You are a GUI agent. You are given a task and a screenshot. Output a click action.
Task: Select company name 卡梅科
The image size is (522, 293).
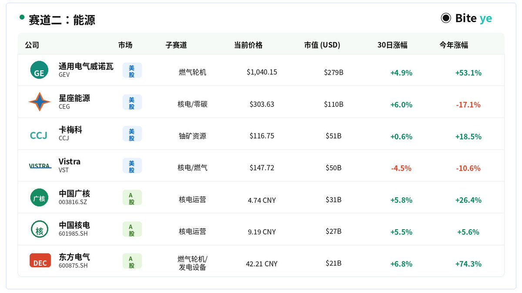(70, 130)
